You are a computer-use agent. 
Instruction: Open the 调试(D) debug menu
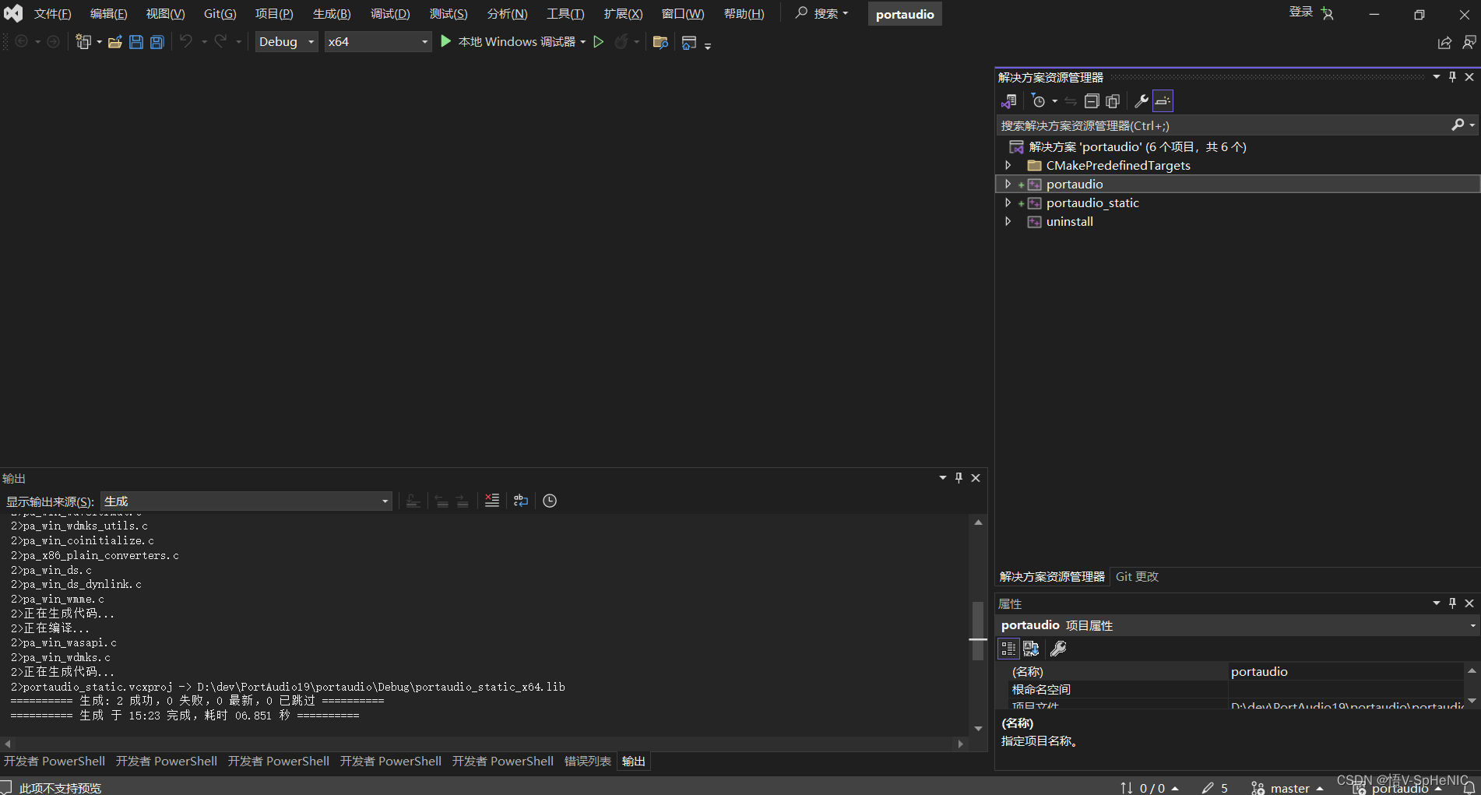390,14
